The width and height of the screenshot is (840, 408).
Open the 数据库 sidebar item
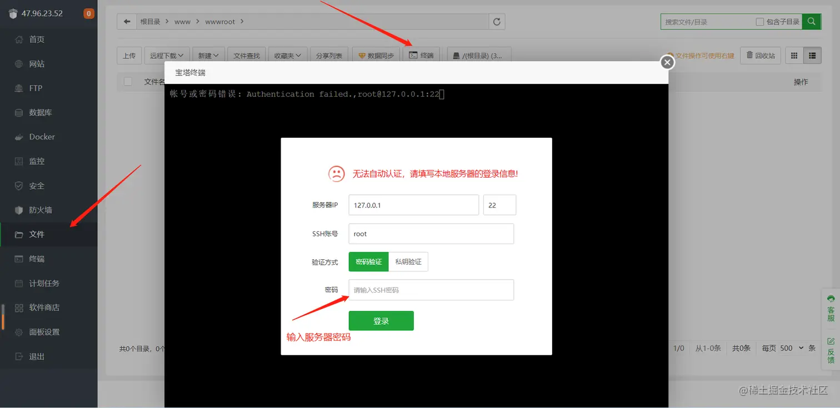[48, 113]
